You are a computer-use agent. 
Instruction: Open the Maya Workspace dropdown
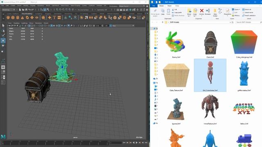[x=132, y=6]
